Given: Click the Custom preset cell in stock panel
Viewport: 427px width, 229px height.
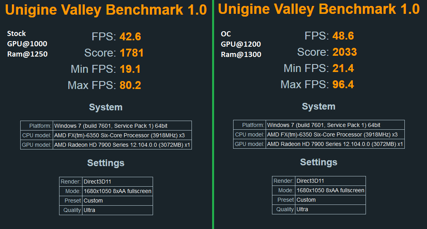Looking at the screenshot, I should click(x=117, y=201).
